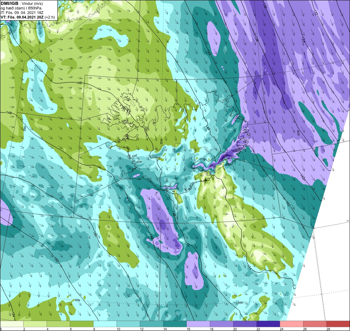The image size is (350, 331).
Task: Click the medium teal 12–14 m/s legend swatch
Action: click(x=152, y=324)
